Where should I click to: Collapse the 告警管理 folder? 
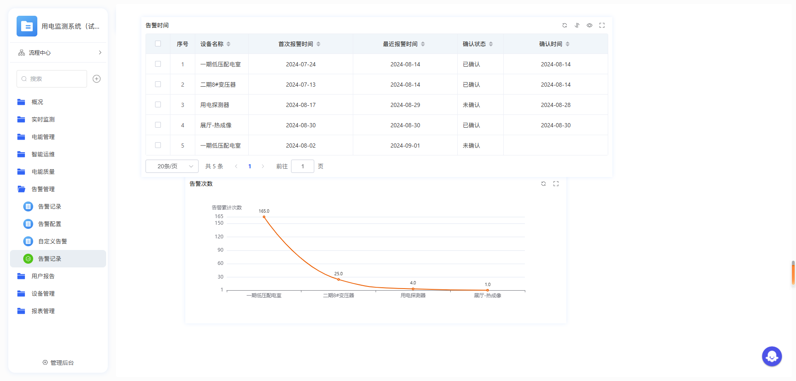(43, 189)
